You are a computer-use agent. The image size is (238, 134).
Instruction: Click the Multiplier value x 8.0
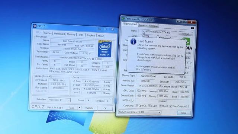[x=58, y=84]
